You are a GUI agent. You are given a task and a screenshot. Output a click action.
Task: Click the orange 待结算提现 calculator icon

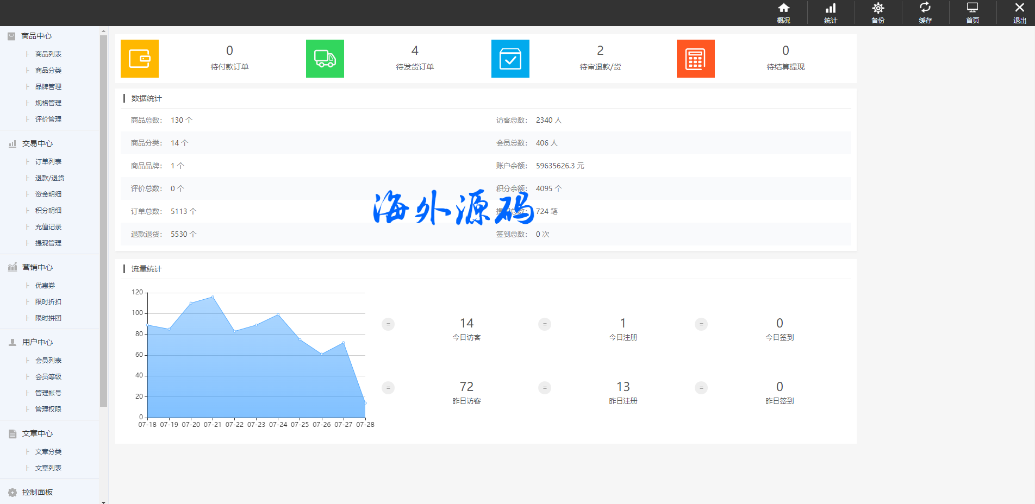click(x=696, y=59)
